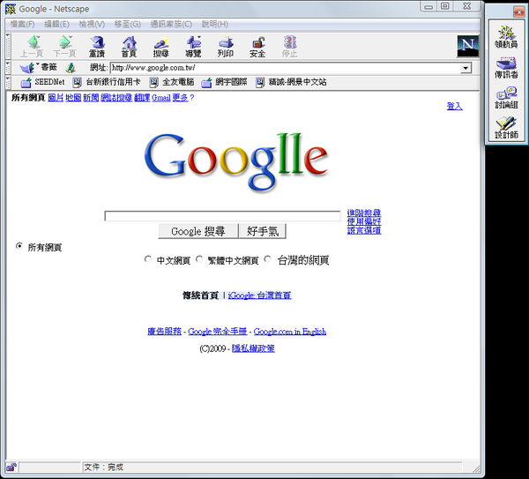This screenshot has height=479, width=529.
Task: Collapse the personal toolbar grip handle
Action: coord(8,82)
